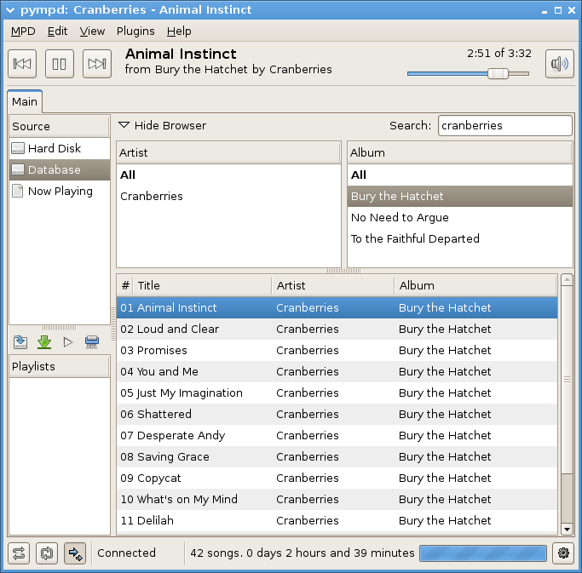Sort songs by Album column header
Viewport: 582px width, 573px height.
click(475, 285)
